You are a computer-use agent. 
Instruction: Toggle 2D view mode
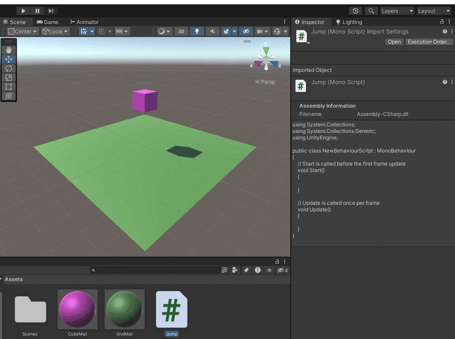[x=181, y=31]
